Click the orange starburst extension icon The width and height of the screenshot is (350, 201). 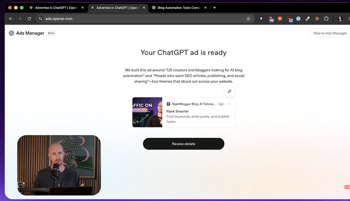317,19
